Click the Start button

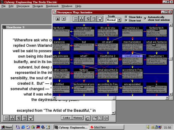coord(7,127)
